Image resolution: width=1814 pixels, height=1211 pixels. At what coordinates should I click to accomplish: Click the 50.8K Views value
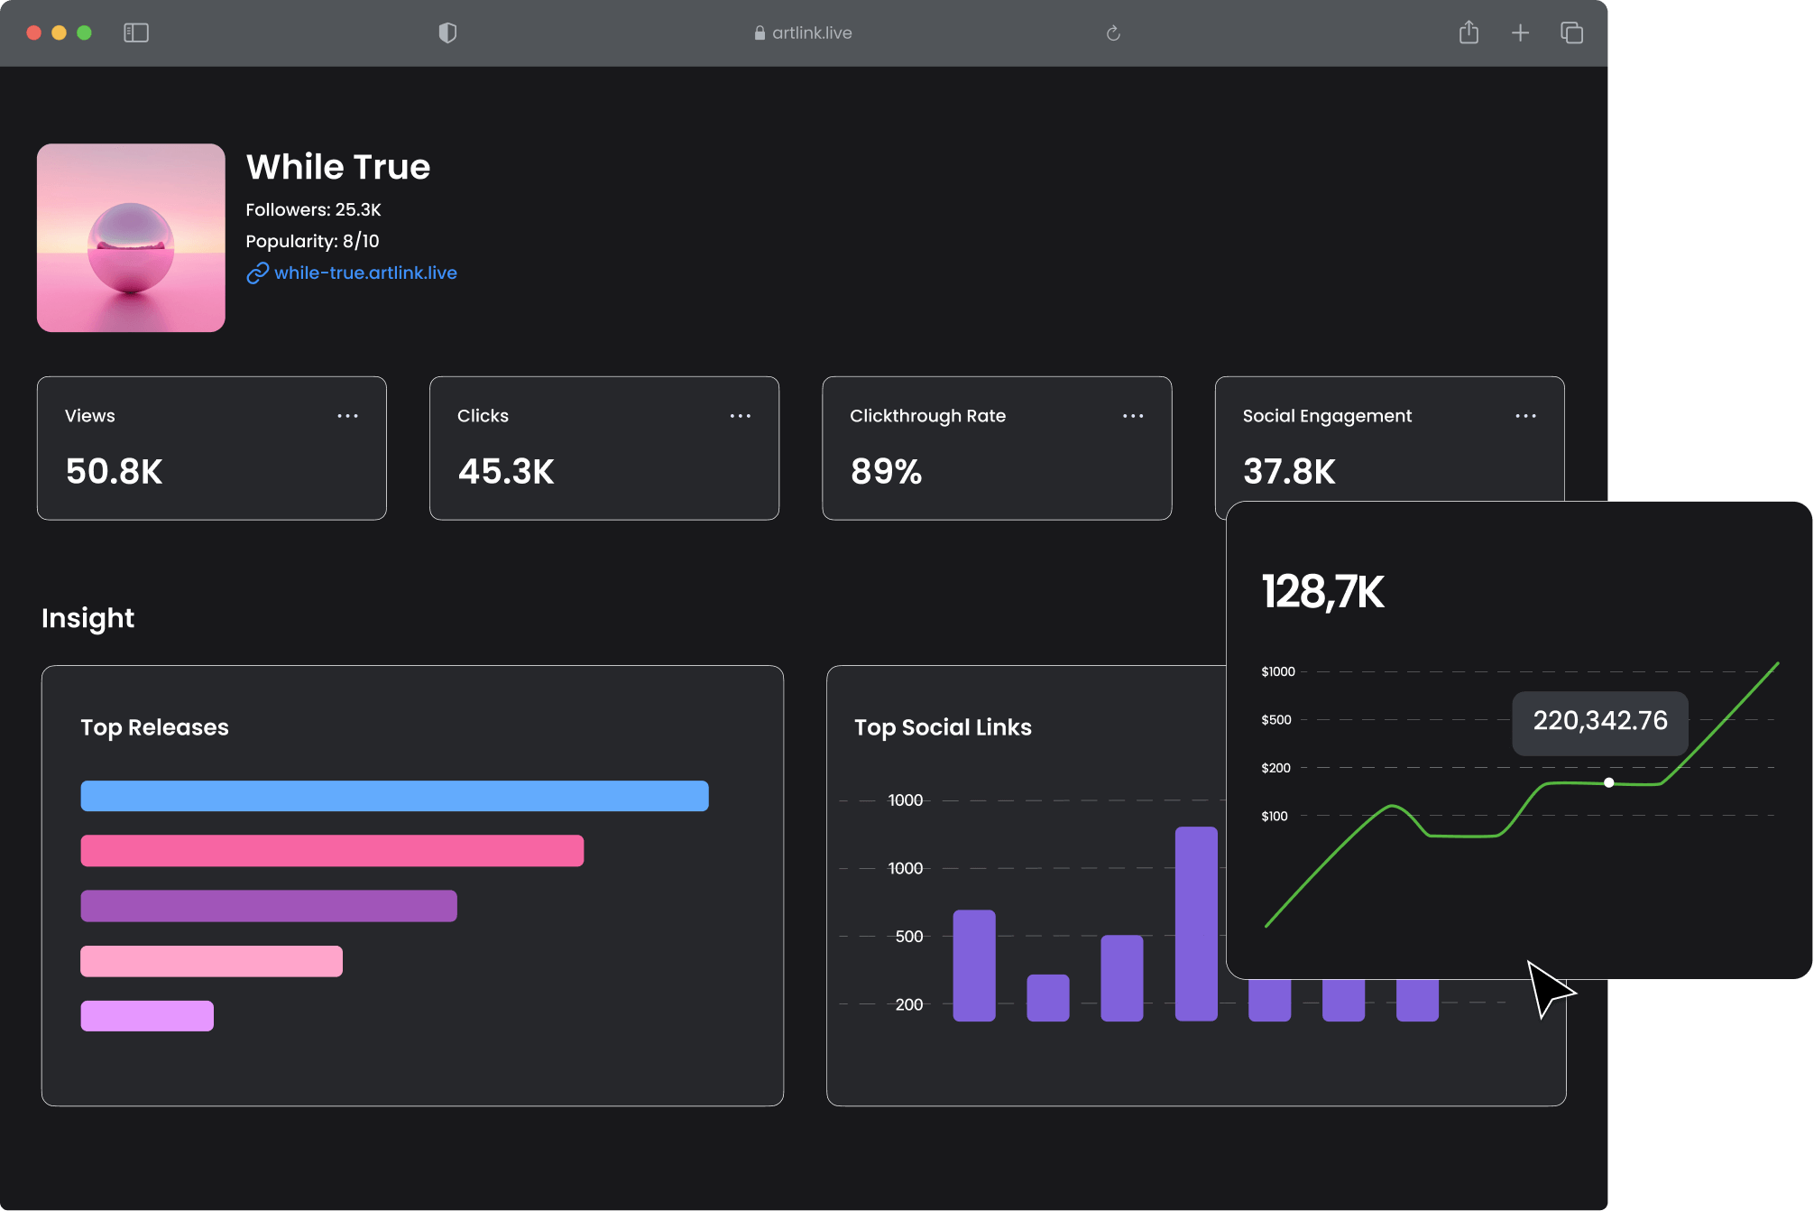tap(114, 472)
